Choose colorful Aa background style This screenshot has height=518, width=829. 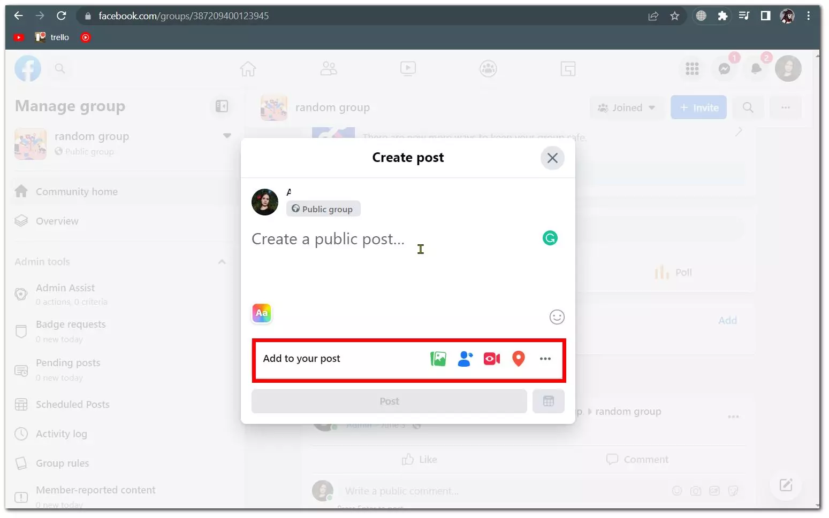262,313
